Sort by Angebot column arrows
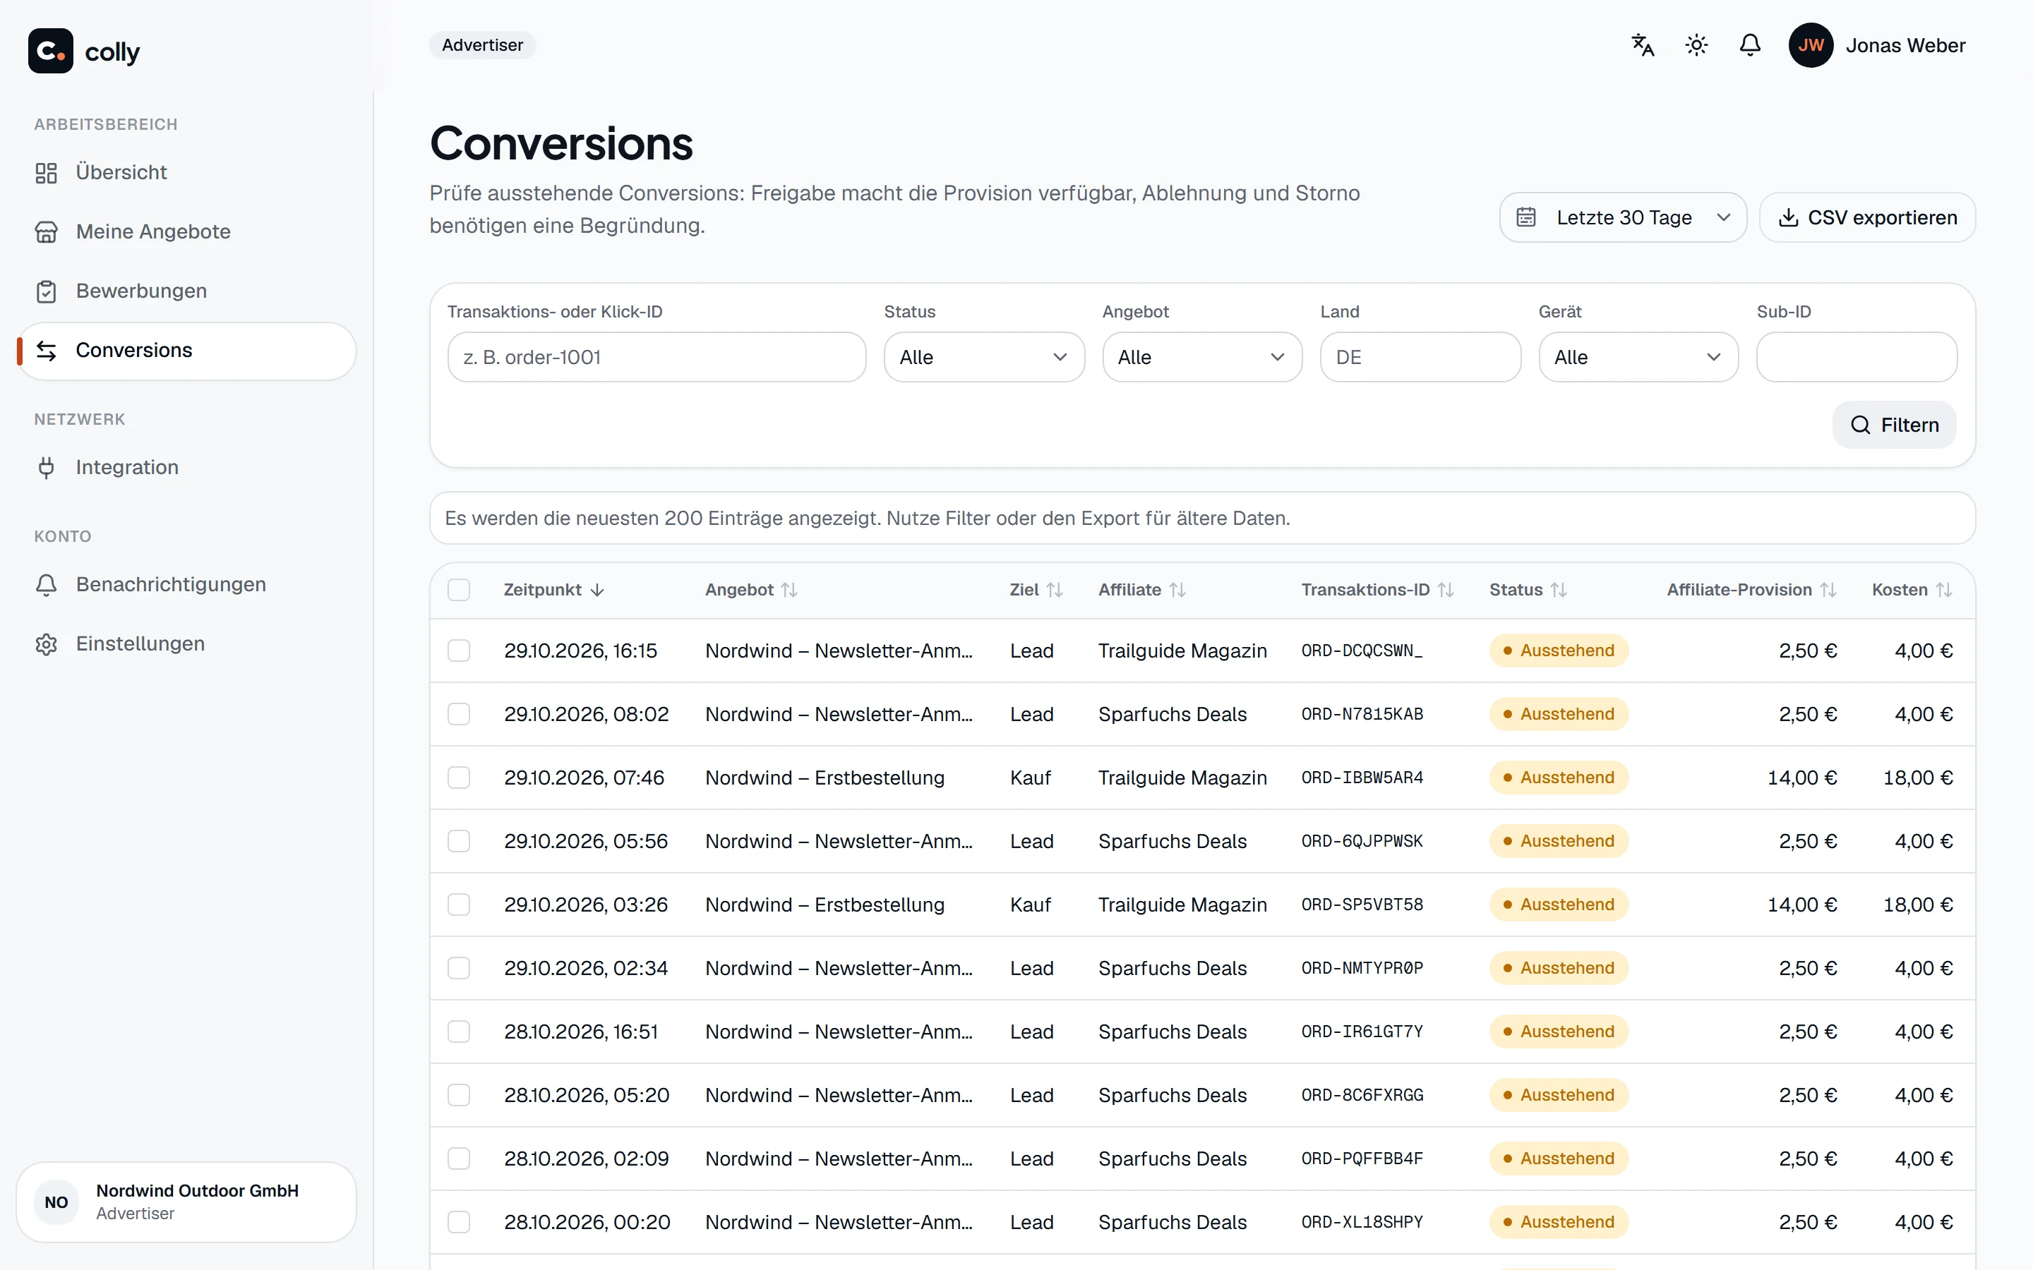The width and height of the screenshot is (2033, 1270). [x=788, y=591]
